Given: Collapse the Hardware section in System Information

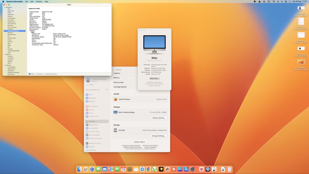Looking at the screenshot, I should [5, 7].
